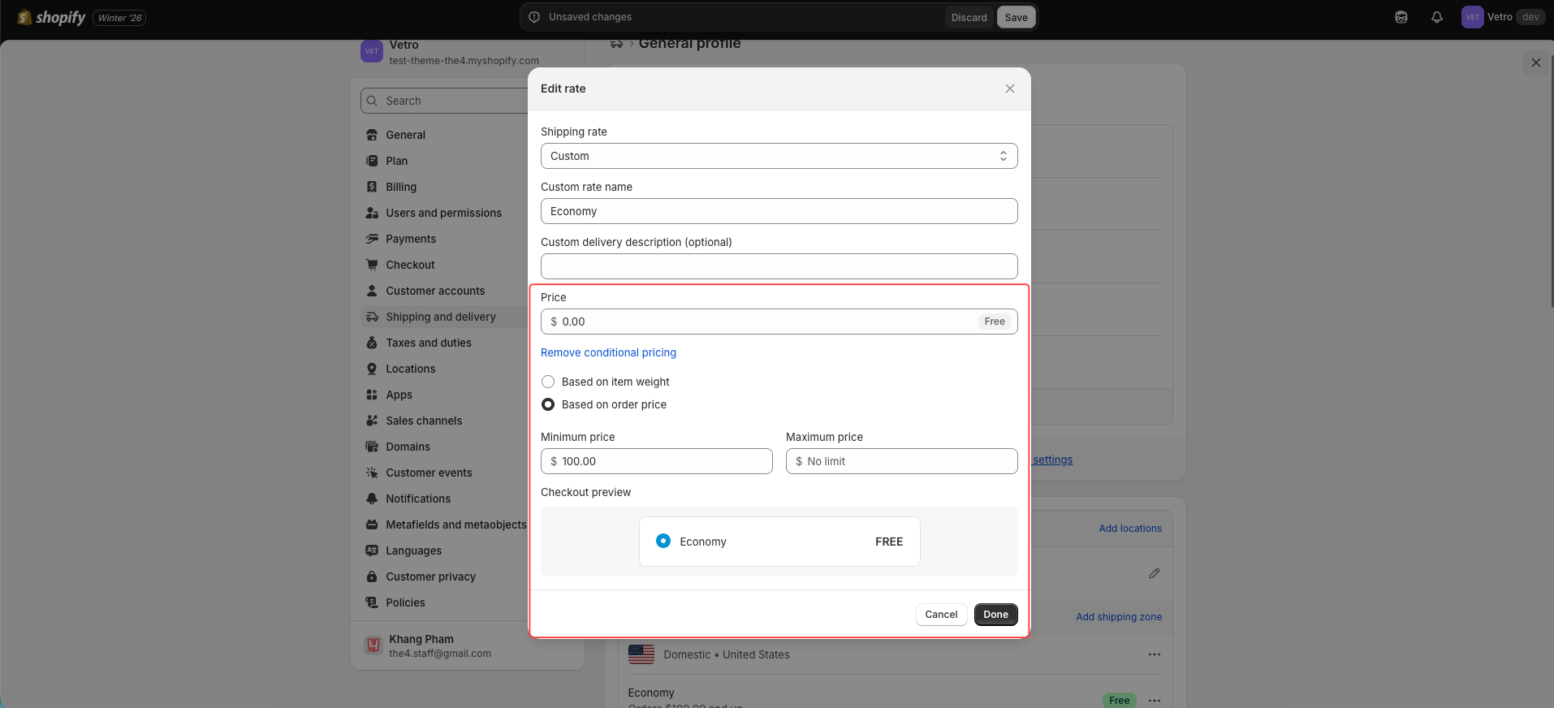Viewport: 1554px width, 708px height.
Task: Click the Minimum price input field
Action: 662,461
